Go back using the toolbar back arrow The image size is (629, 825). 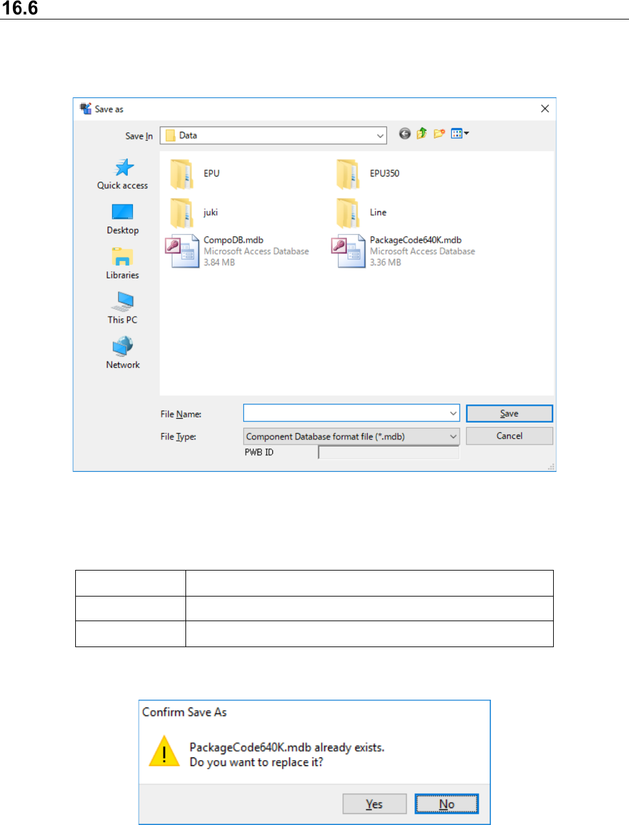click(405, 134)
